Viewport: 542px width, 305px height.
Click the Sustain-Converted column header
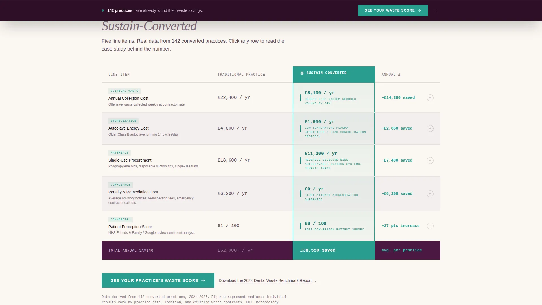334,75
